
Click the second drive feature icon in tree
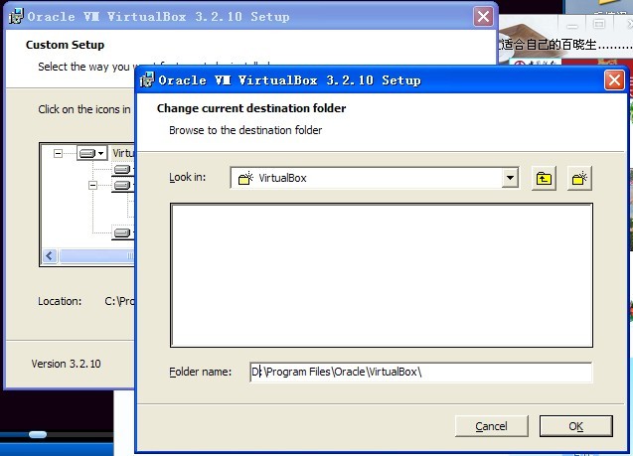[x=122, y=169]
